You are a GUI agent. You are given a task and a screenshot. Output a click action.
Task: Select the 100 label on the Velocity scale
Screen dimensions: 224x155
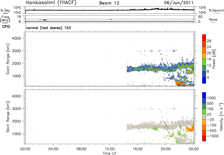(210, 109)
